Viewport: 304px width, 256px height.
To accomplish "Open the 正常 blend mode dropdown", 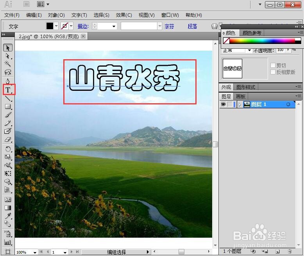I will pos(249,51).
